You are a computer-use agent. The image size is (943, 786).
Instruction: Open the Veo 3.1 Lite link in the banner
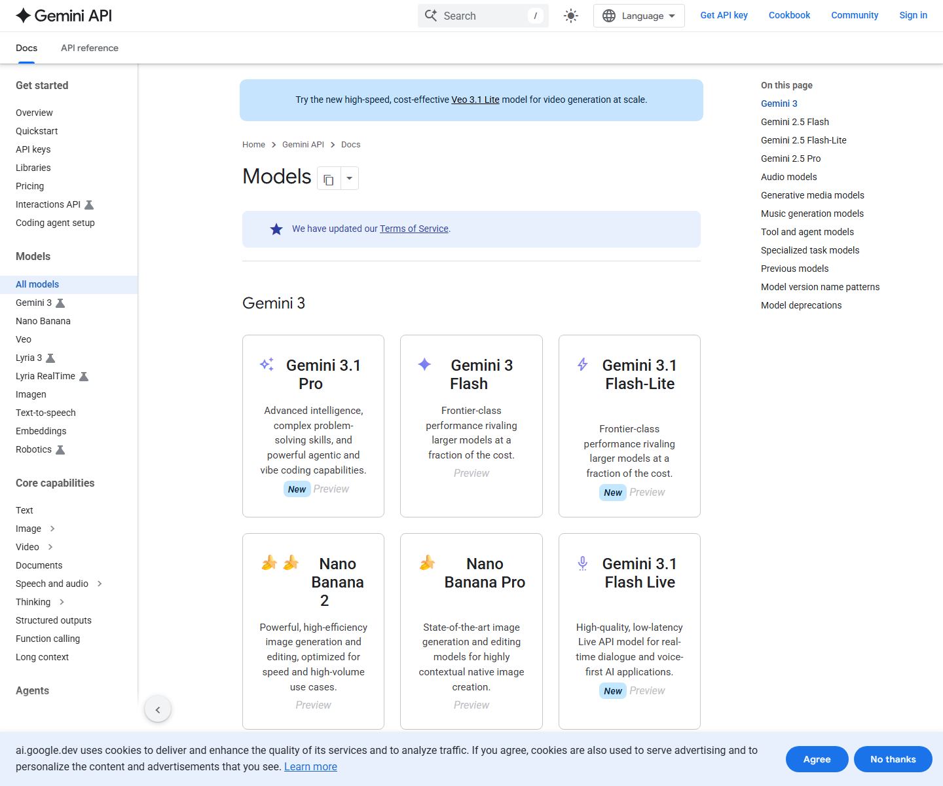pos(475,100)
